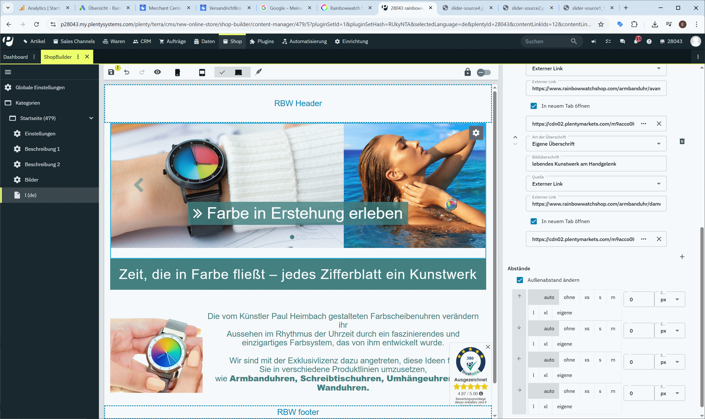705x419 pixels.
Task: Delete slide with trash icon
Action: pyautogui.click(x=682, y=141)
